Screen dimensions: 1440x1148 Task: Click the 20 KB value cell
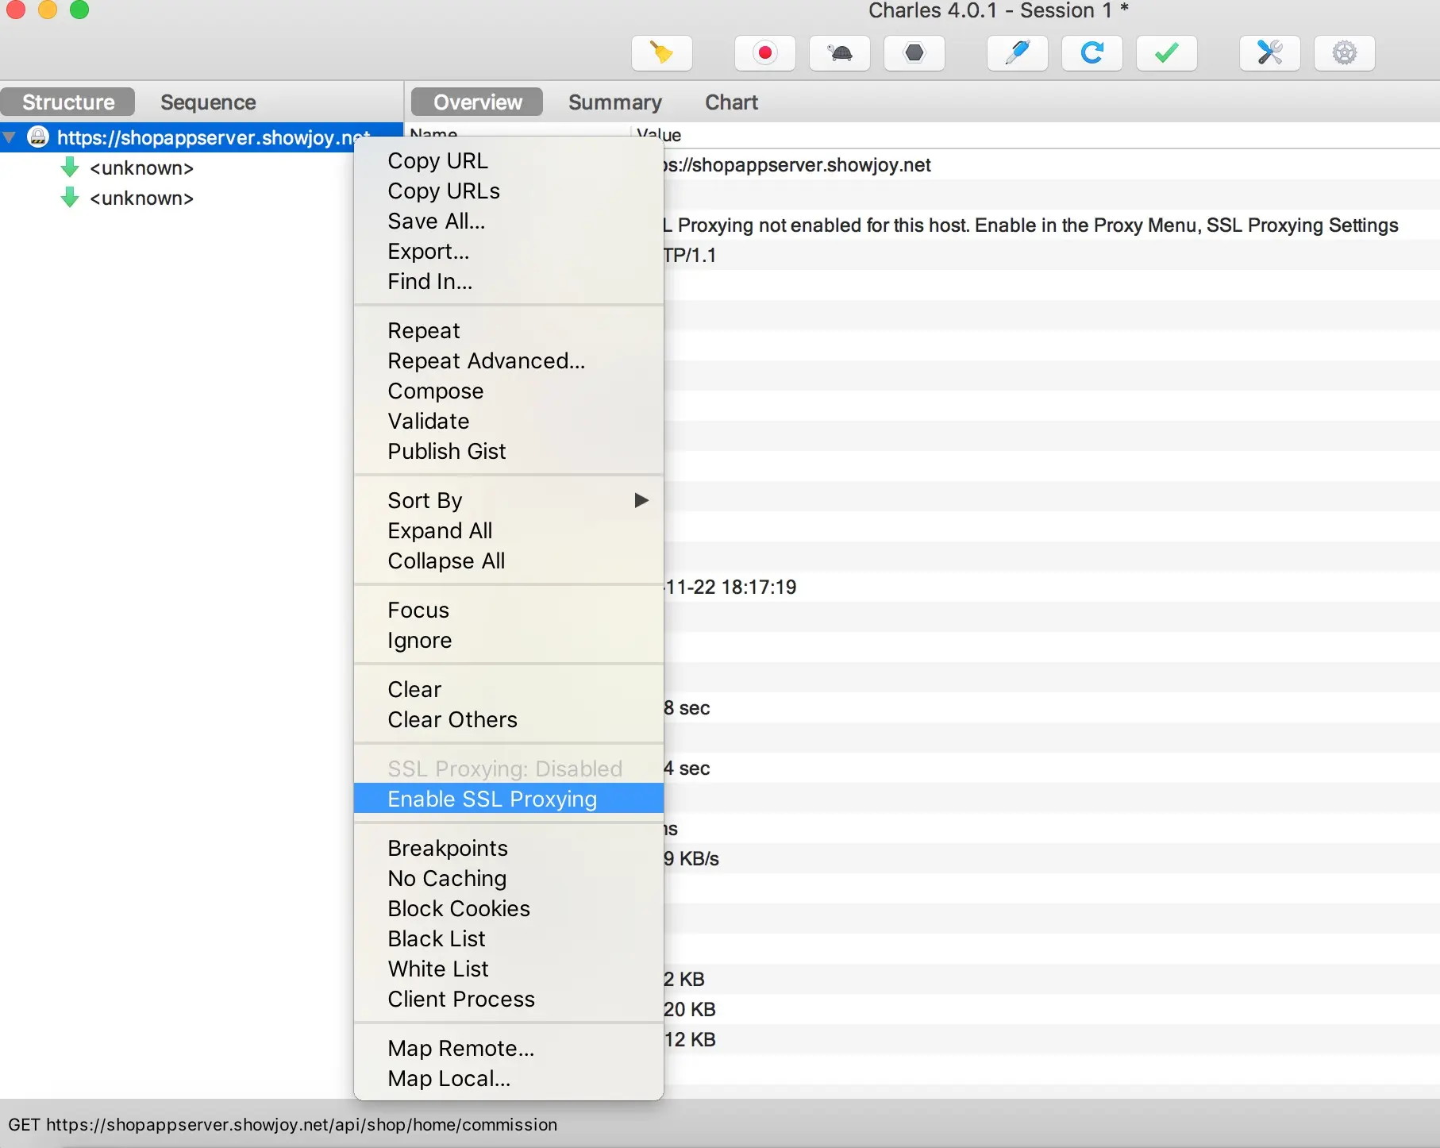pos(690,1010)
